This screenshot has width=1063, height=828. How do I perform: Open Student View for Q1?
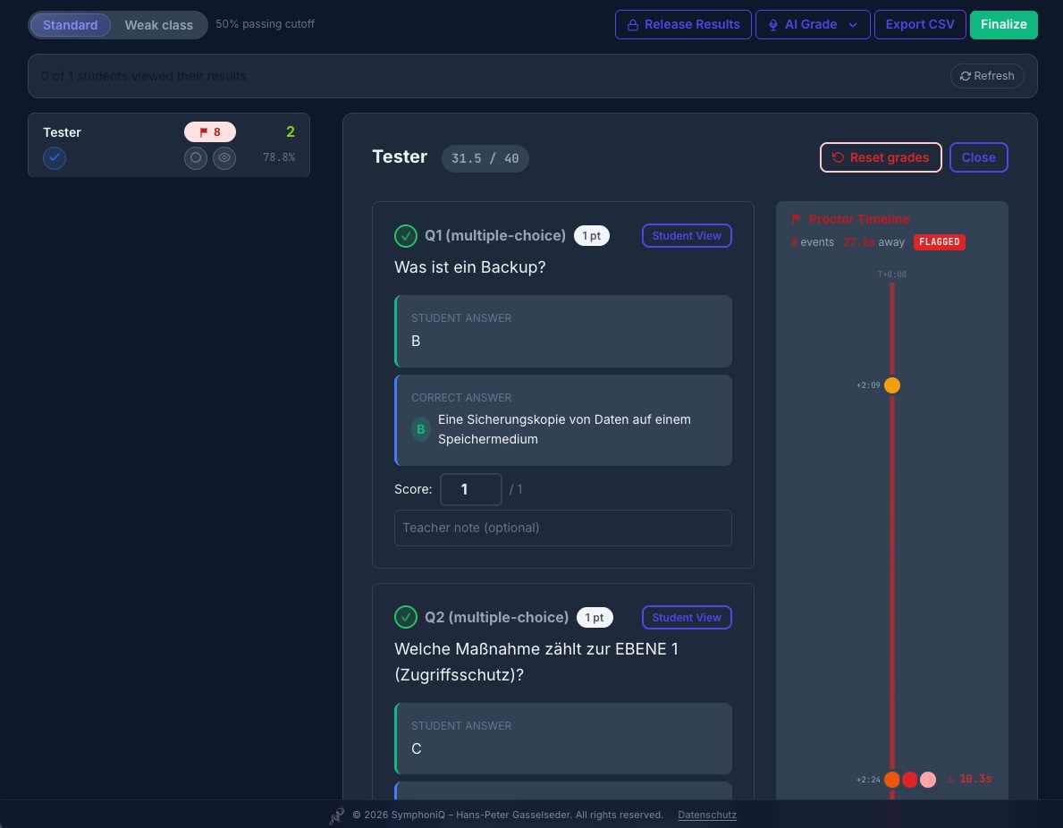click(687, 235)
